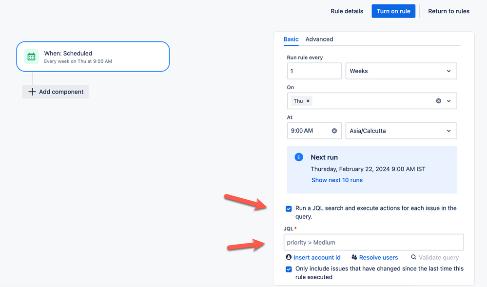Click Return to rules

pos(448,11)
